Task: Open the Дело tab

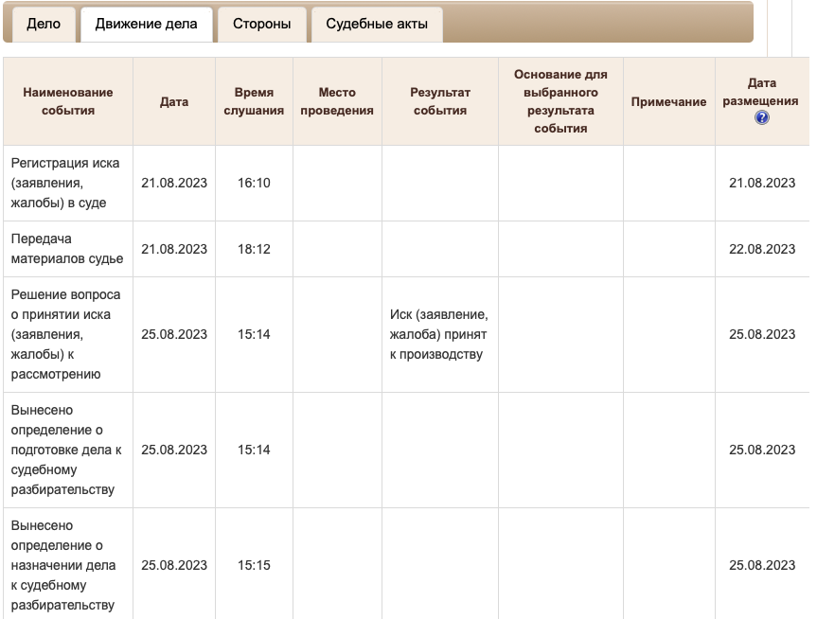Action: 44,24
